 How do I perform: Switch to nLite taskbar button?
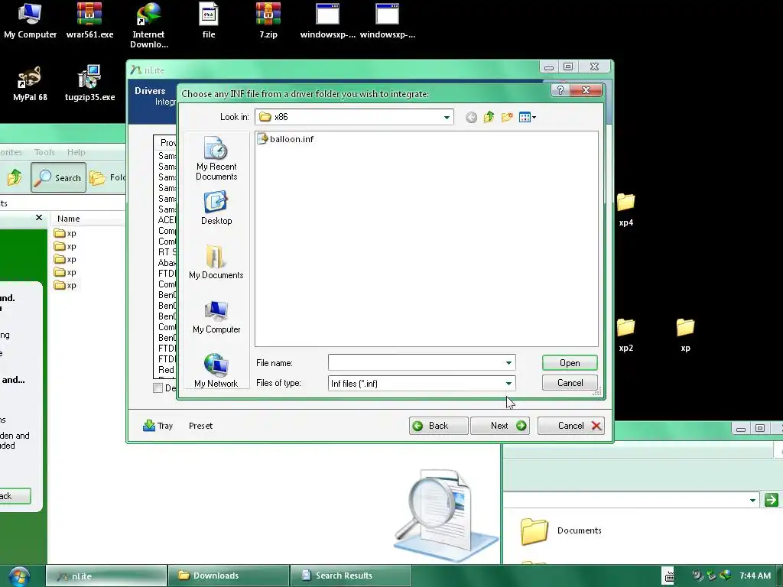tap(106, 576)
